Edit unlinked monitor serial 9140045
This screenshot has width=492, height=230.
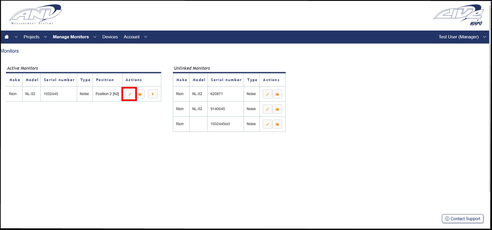[x=267, y=109]
